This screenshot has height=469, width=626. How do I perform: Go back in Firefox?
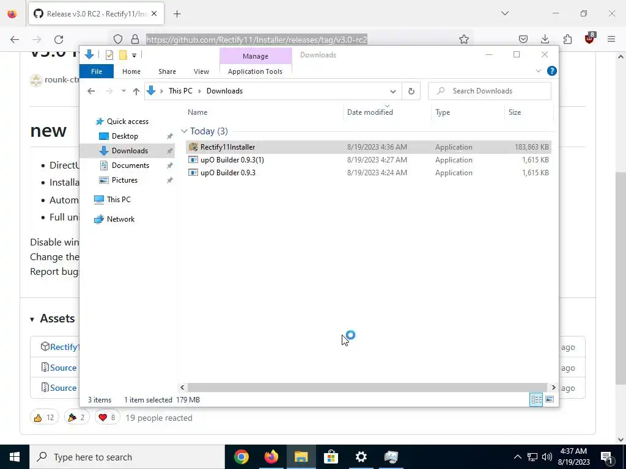pos(15,40)
